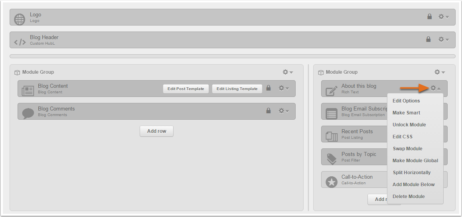Click the globe icon on Logo module
The image size is (462, 217).
point(20,19)
